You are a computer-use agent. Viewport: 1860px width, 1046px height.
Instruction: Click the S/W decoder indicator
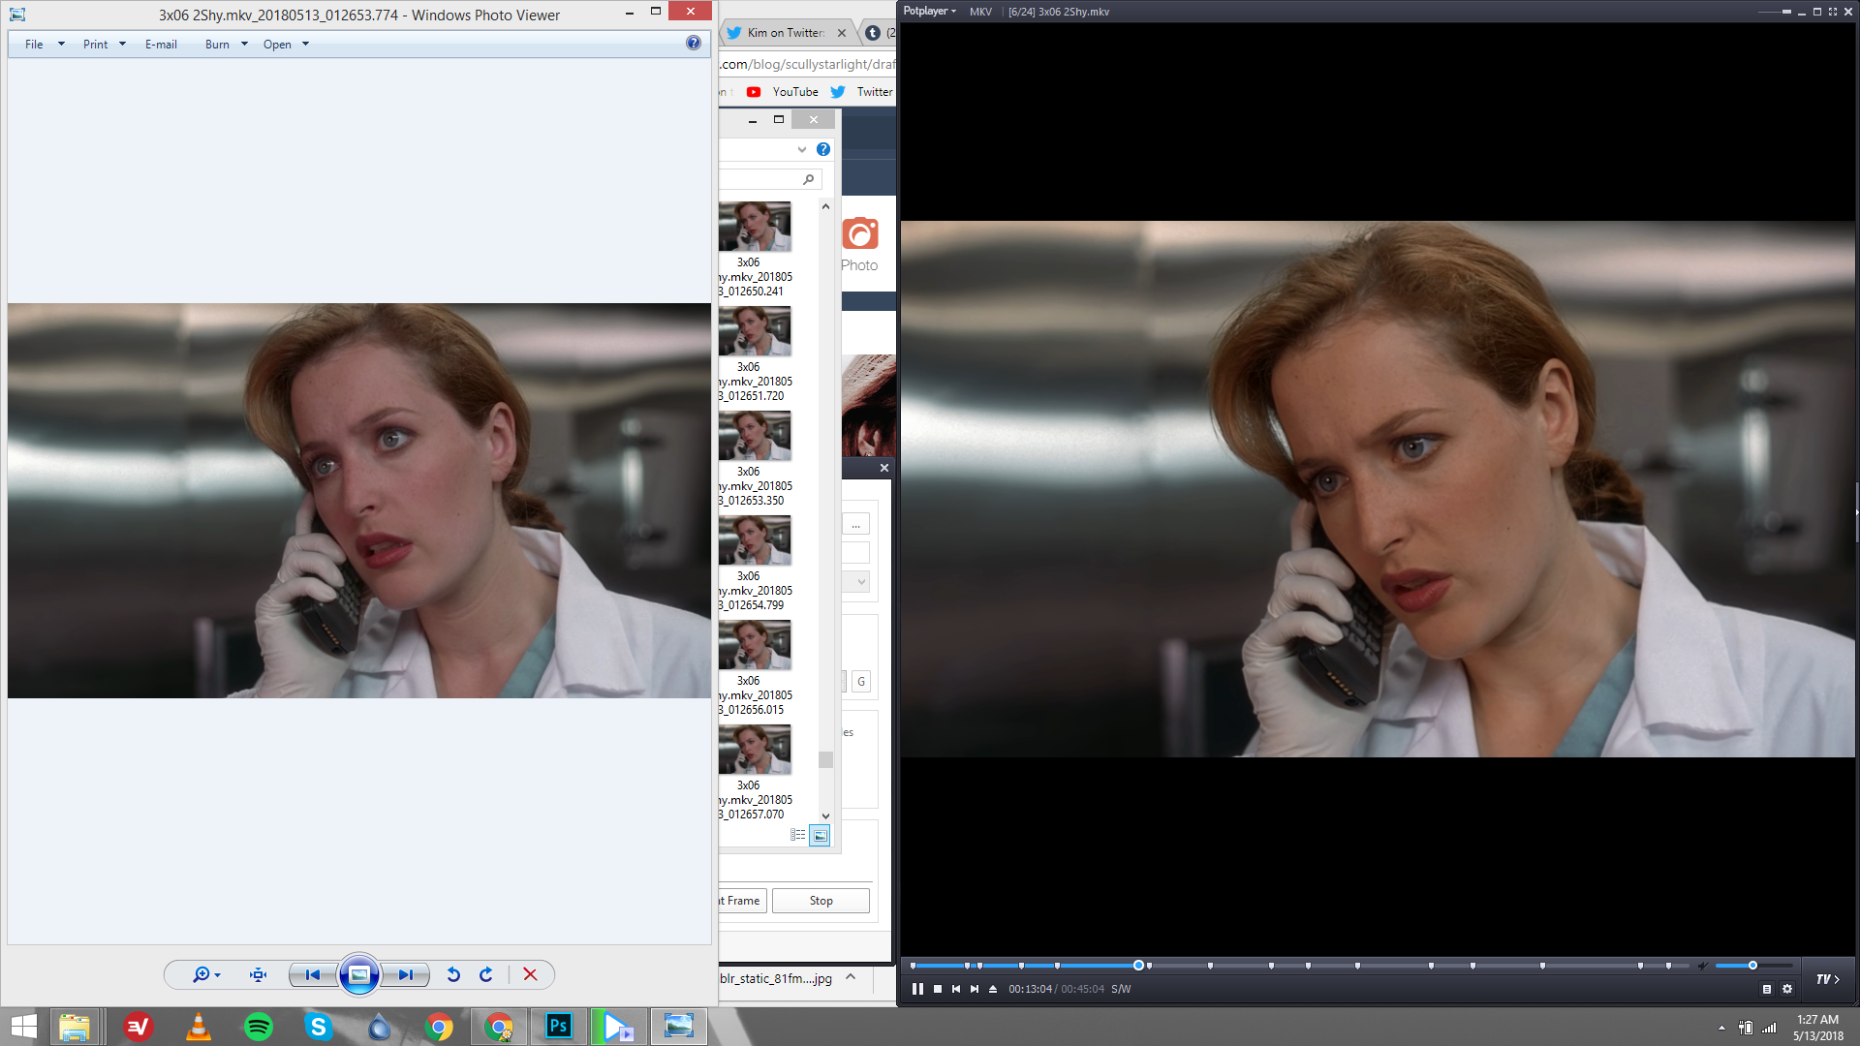[x=1121, y=989]
